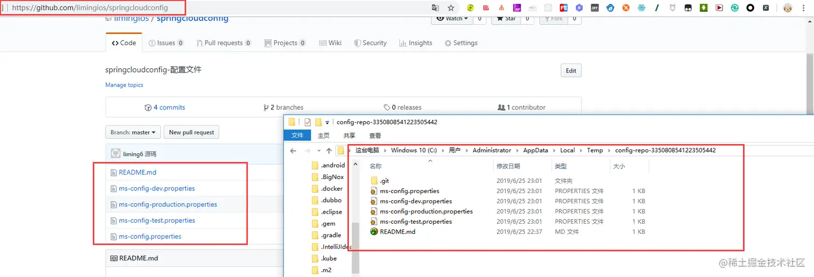Screen dimensions: 814x277
Task: Open the 1 contributor link
Action: pos(522,108)
